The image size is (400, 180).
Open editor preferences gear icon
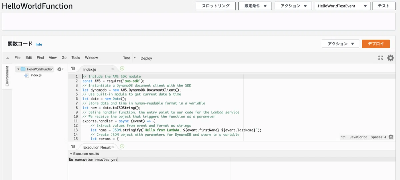[x=390, y=58]
